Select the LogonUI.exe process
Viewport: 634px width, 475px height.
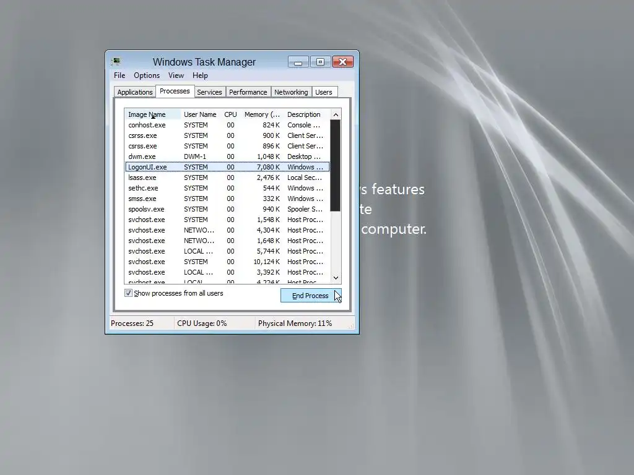[x=227, y=167]
